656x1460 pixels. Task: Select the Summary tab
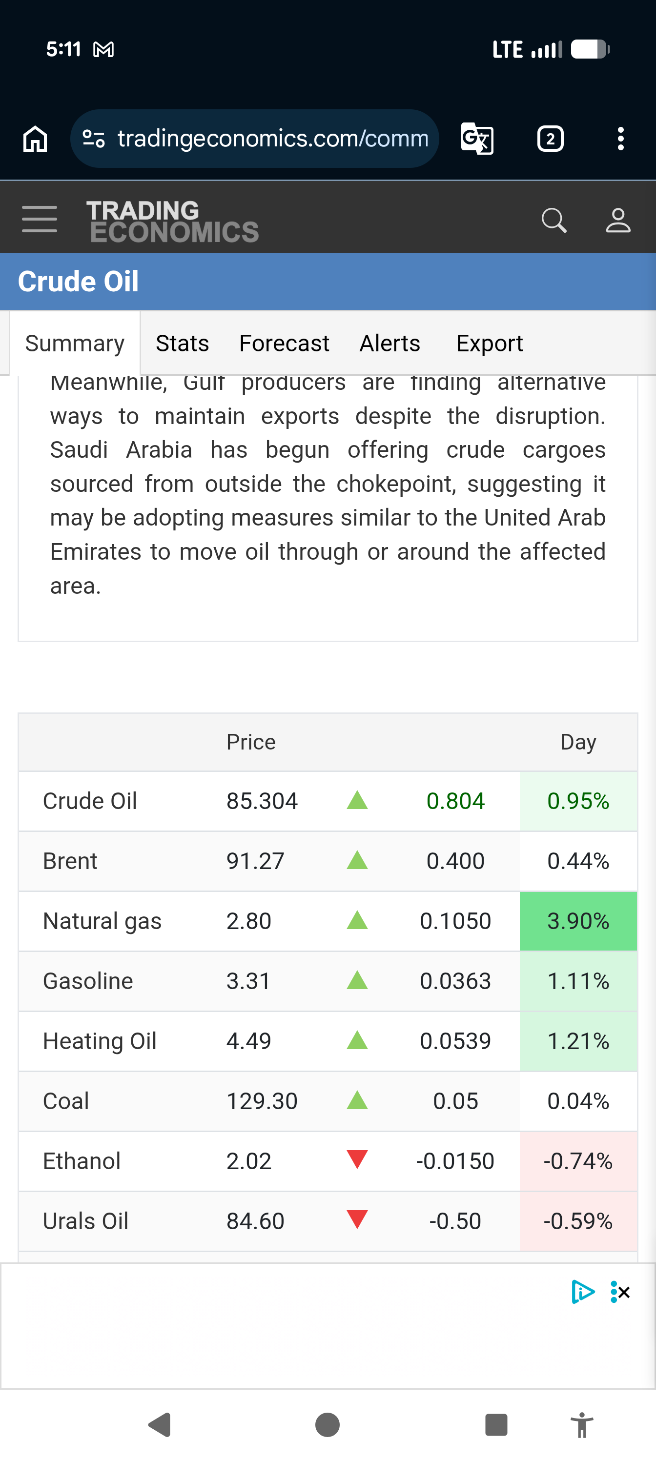point(75,344)
